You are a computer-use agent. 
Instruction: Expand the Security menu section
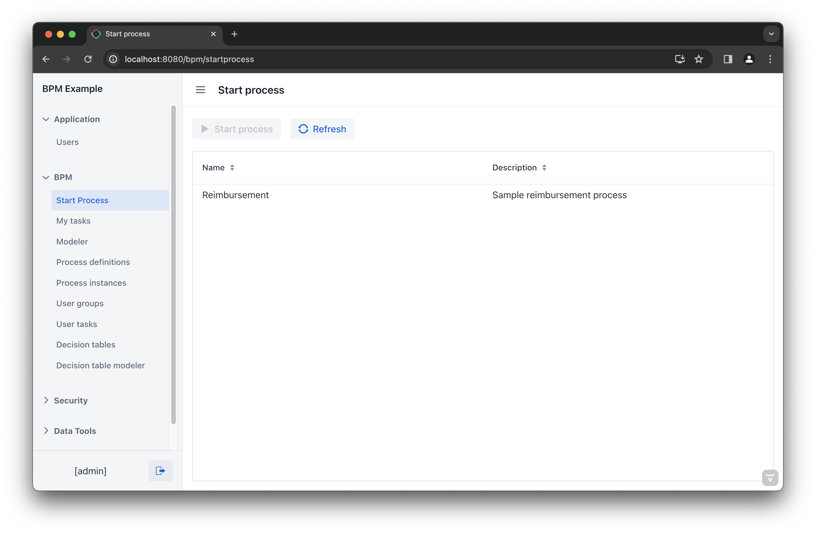46,400
